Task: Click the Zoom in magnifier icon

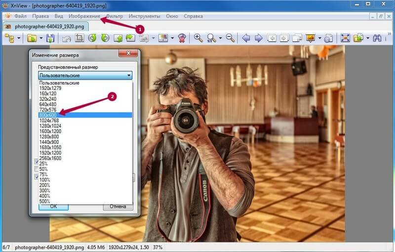Action: pyautogui.click(x=198, y=38)
